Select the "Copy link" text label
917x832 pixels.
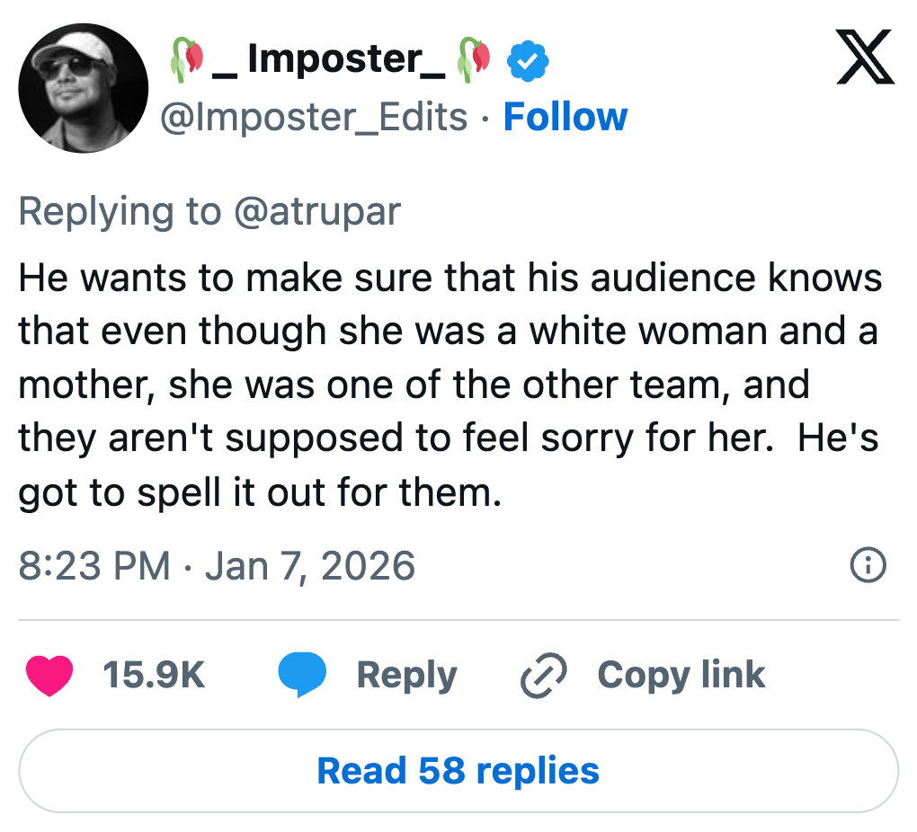point(681,676)
